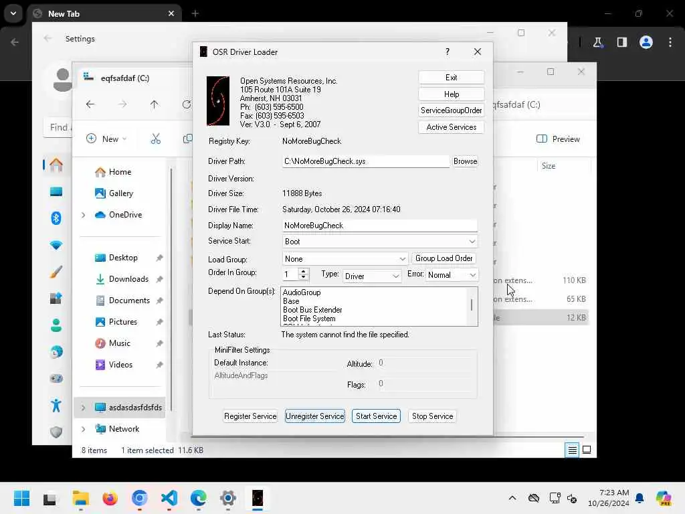Go back in File Explorer

click(90, 104)
